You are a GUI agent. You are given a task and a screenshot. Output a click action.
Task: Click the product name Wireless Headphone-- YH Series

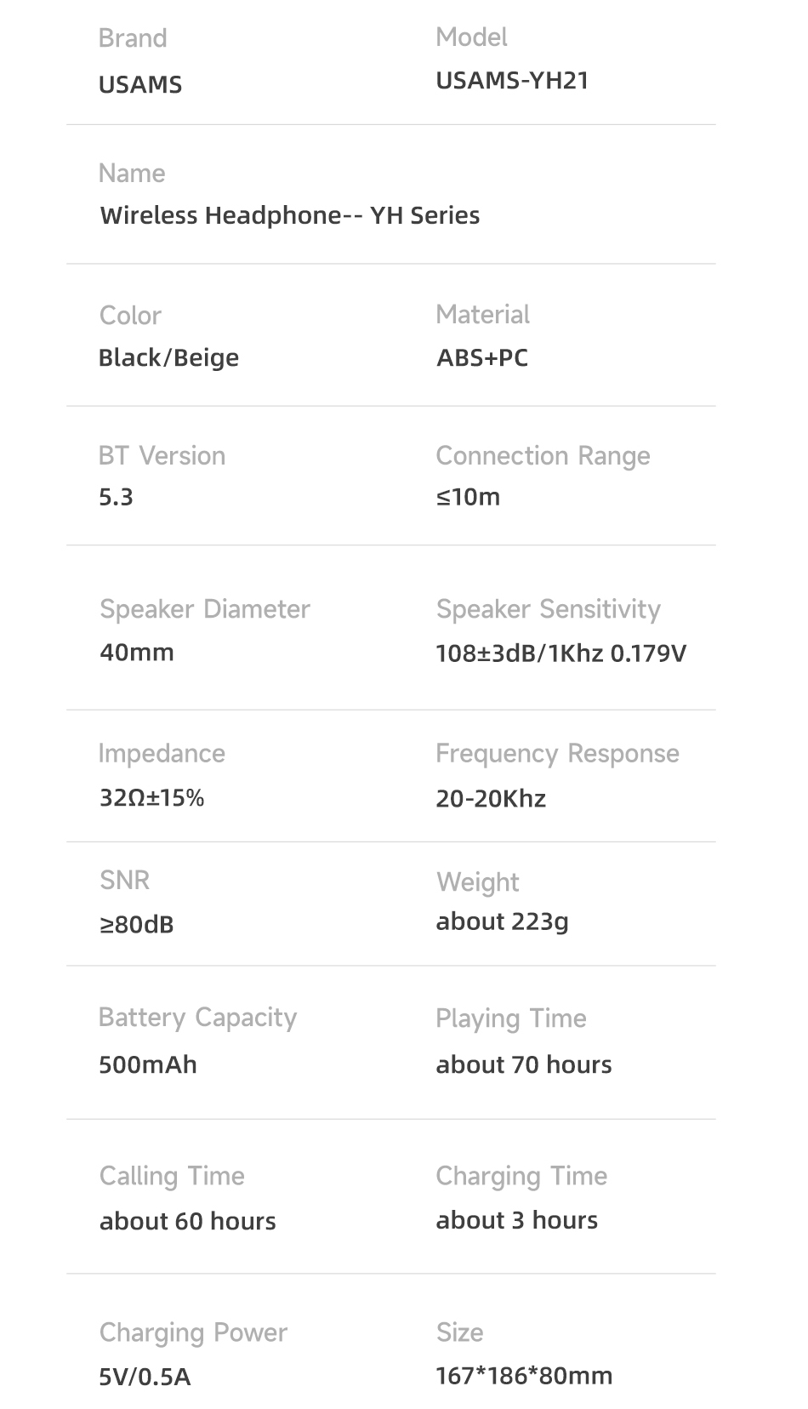[x=290, y=215]
